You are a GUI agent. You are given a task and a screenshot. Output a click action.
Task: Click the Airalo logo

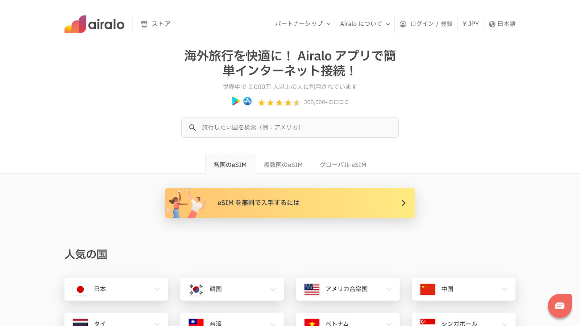94,24
